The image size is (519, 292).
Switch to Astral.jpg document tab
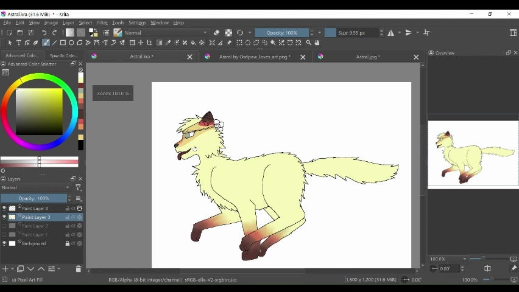[368, 57]
